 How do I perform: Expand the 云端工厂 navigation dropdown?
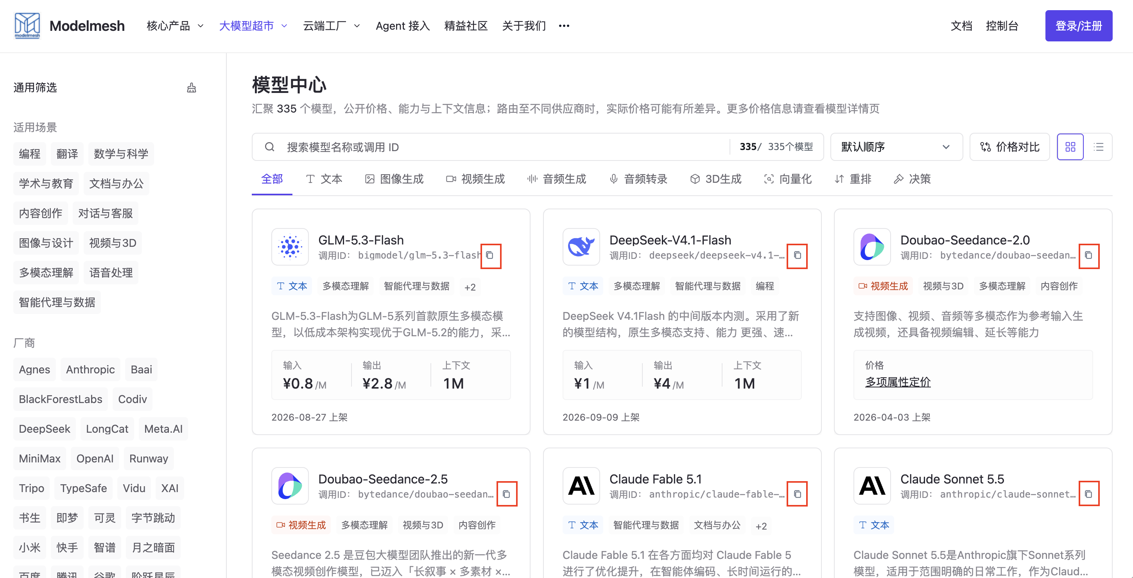pyautogui.click(x=331, y=26)
